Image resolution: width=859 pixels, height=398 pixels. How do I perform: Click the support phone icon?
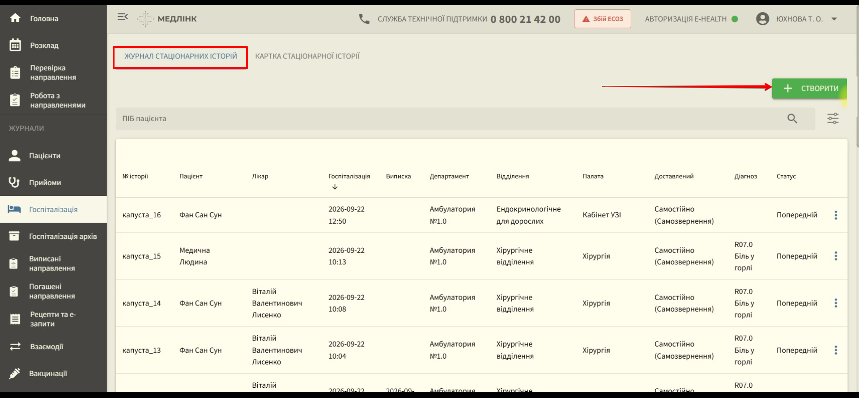pos(364,19)
